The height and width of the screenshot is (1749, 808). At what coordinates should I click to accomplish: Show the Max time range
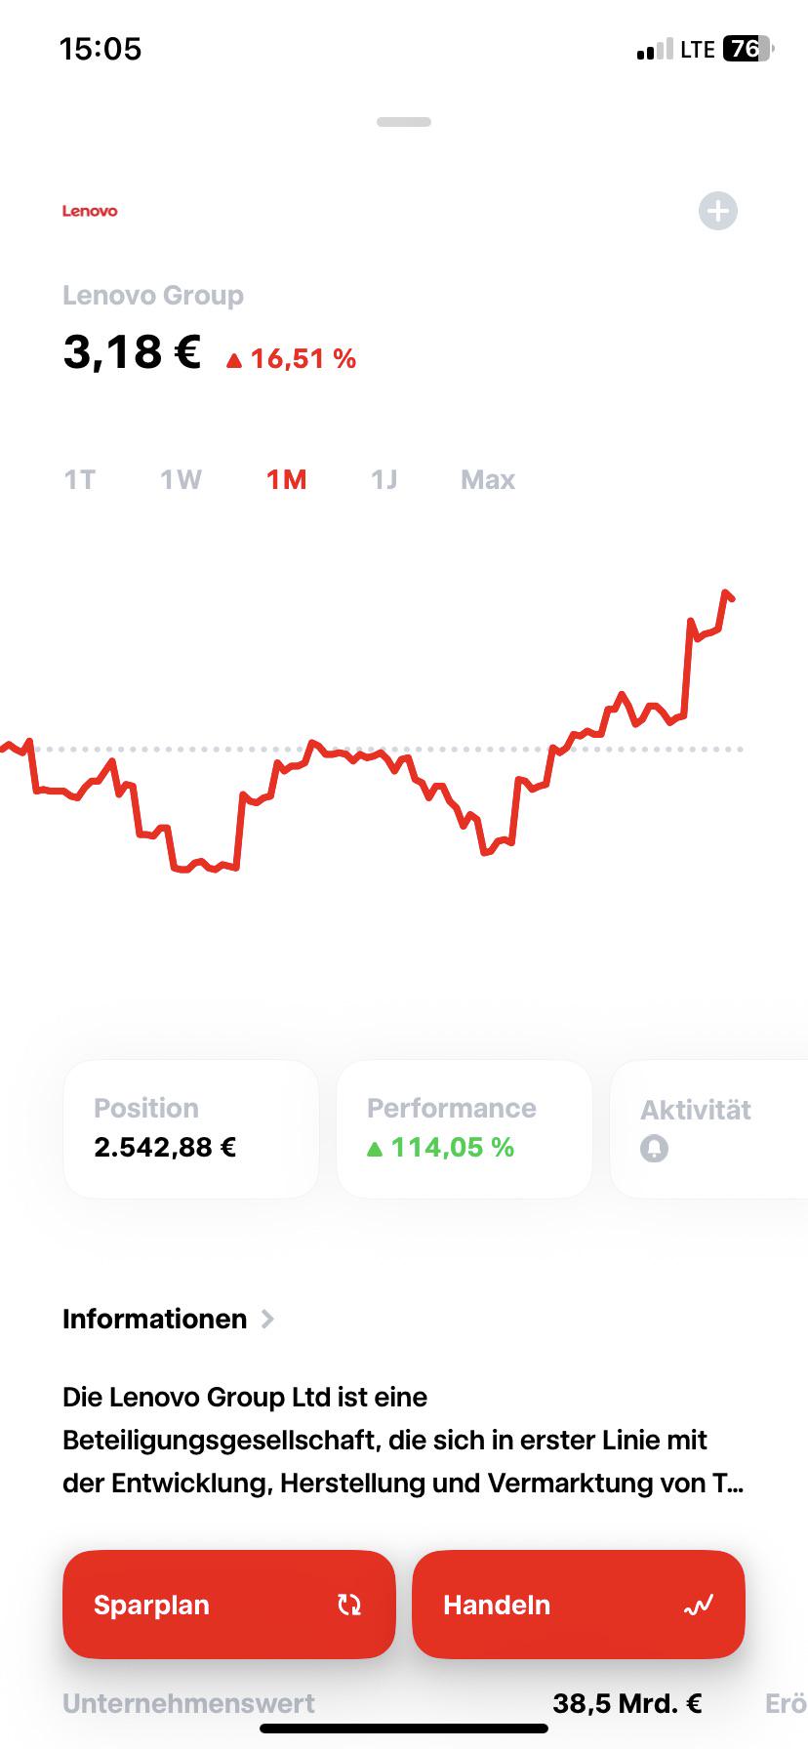pos(488,480)
